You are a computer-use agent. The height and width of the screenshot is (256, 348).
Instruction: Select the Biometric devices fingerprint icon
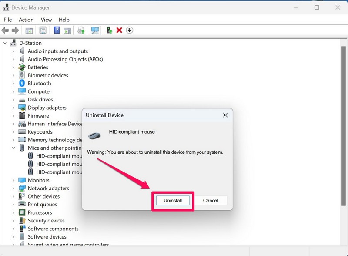coord(22,75)
